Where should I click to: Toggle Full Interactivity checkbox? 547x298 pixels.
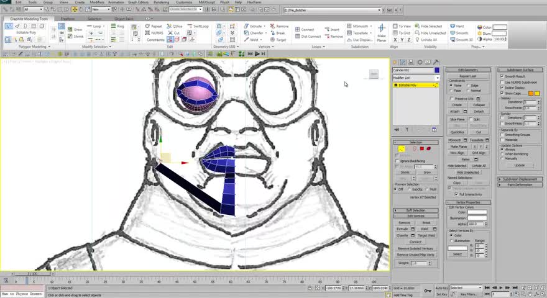point(456,194)
